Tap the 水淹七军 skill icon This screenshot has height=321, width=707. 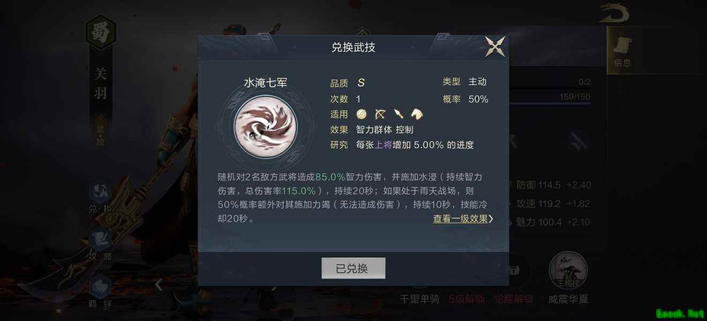tap(266, 127)
